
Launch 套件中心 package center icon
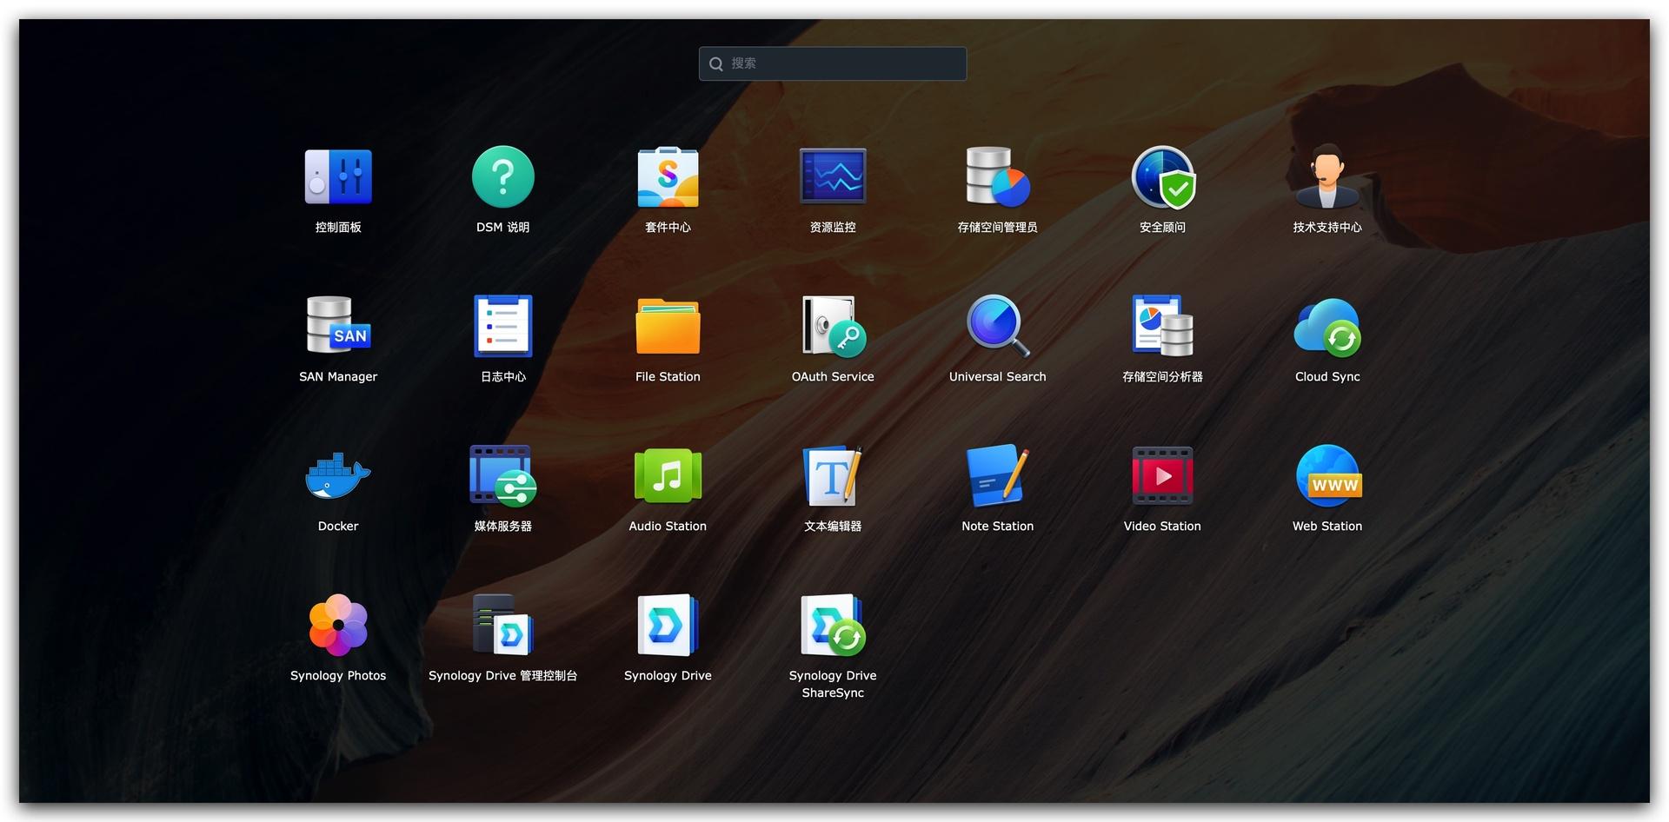point(668,176)
